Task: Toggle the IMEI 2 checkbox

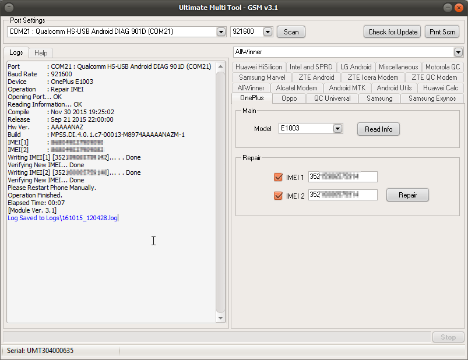Action: [278, 195]
